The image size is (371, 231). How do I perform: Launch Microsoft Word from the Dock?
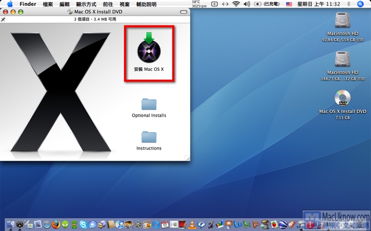point(237,225)
